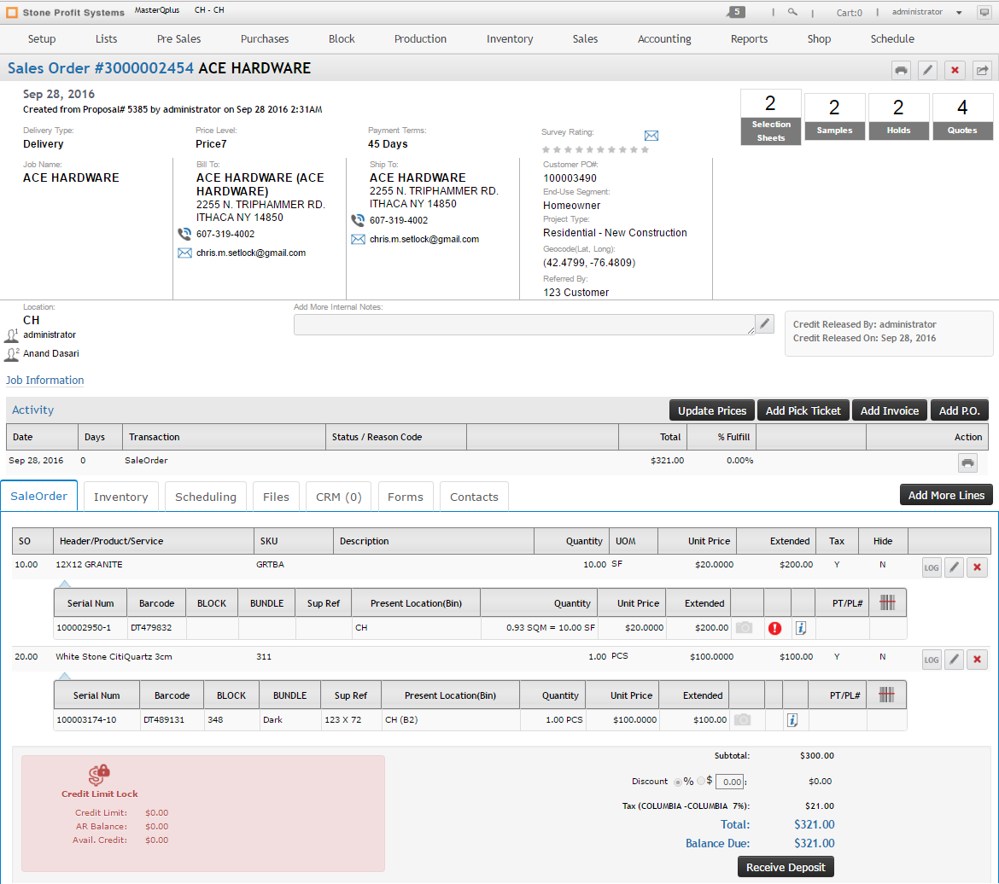999x884 pixels.
Task: Delete the sales order with red X icon
Action: [x=955, y=70]
